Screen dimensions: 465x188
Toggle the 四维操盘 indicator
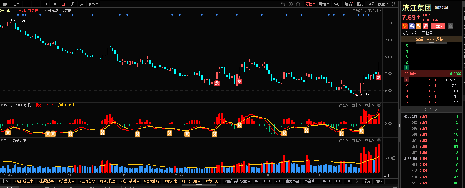[x=108, y=181]
